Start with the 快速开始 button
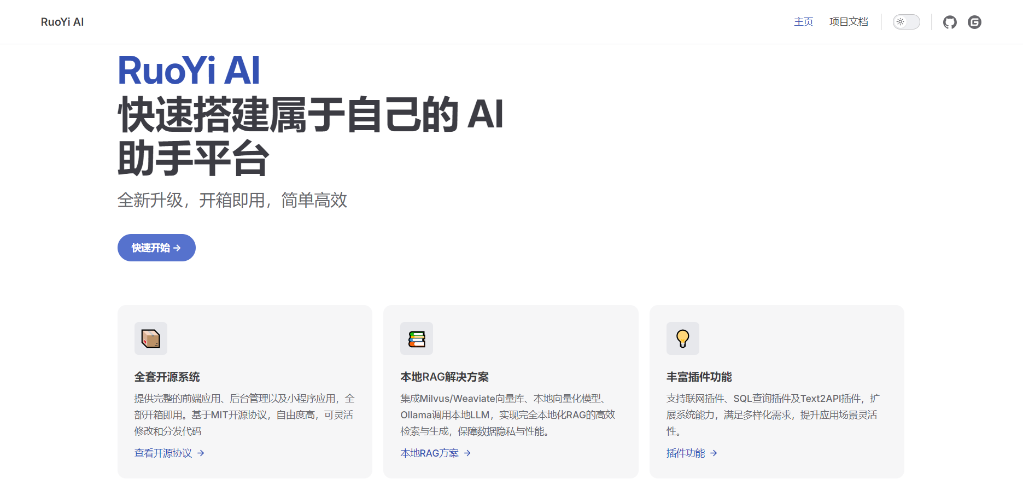Screen dimensions: 1023x479 156,248
